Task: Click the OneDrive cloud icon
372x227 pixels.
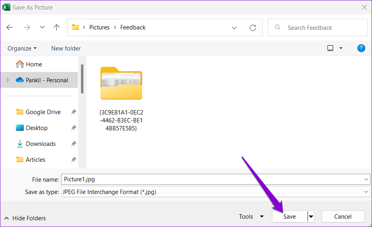Action: click(20, 80)
